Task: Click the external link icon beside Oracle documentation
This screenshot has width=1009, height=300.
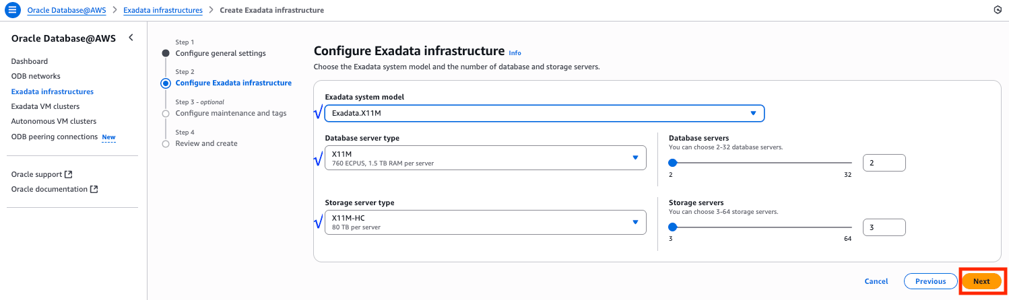Action: pos(94,189)
